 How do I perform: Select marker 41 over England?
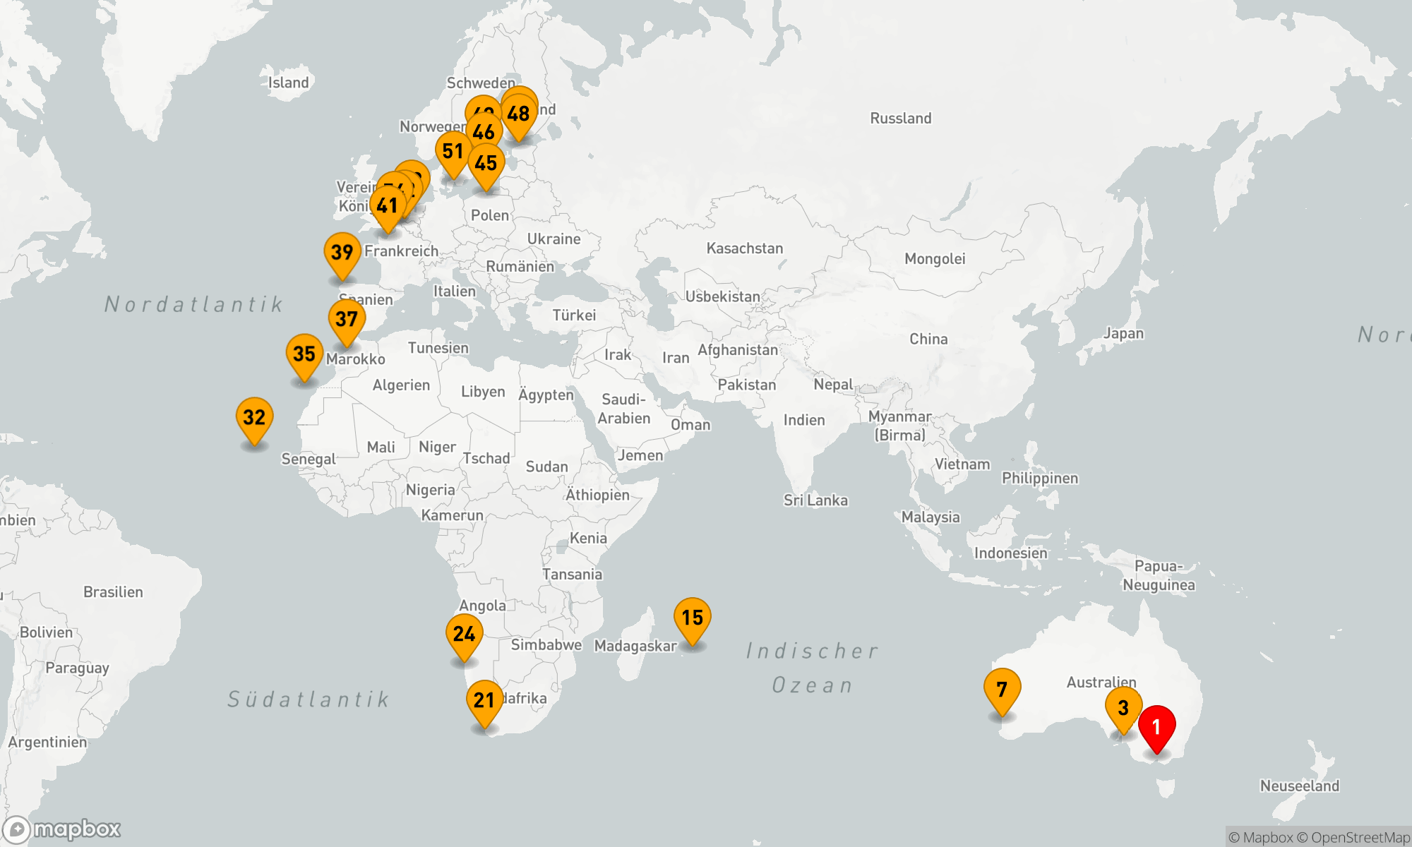pos(387,206)
